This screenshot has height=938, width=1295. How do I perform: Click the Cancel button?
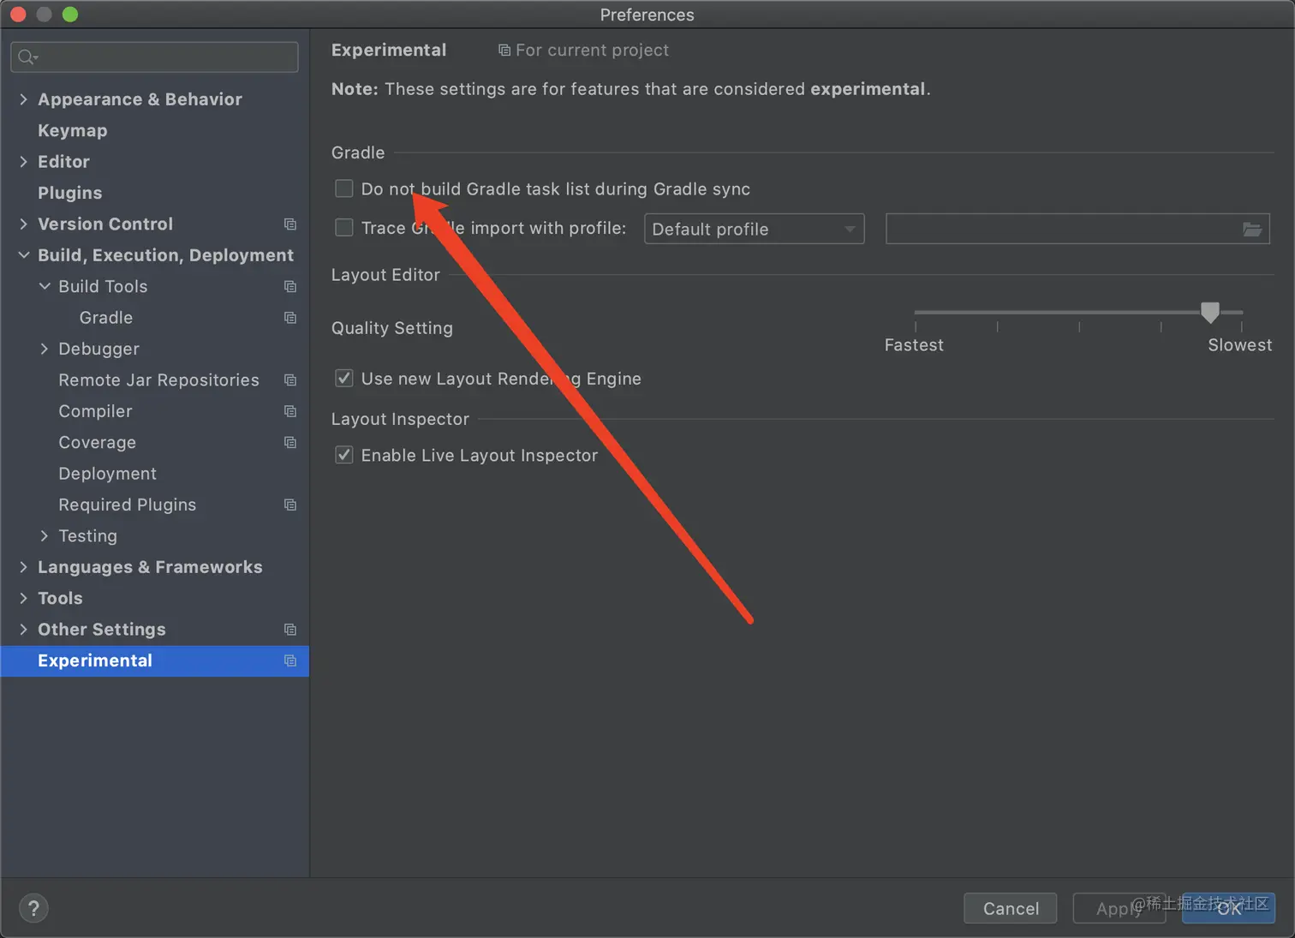pos(1010,908)
